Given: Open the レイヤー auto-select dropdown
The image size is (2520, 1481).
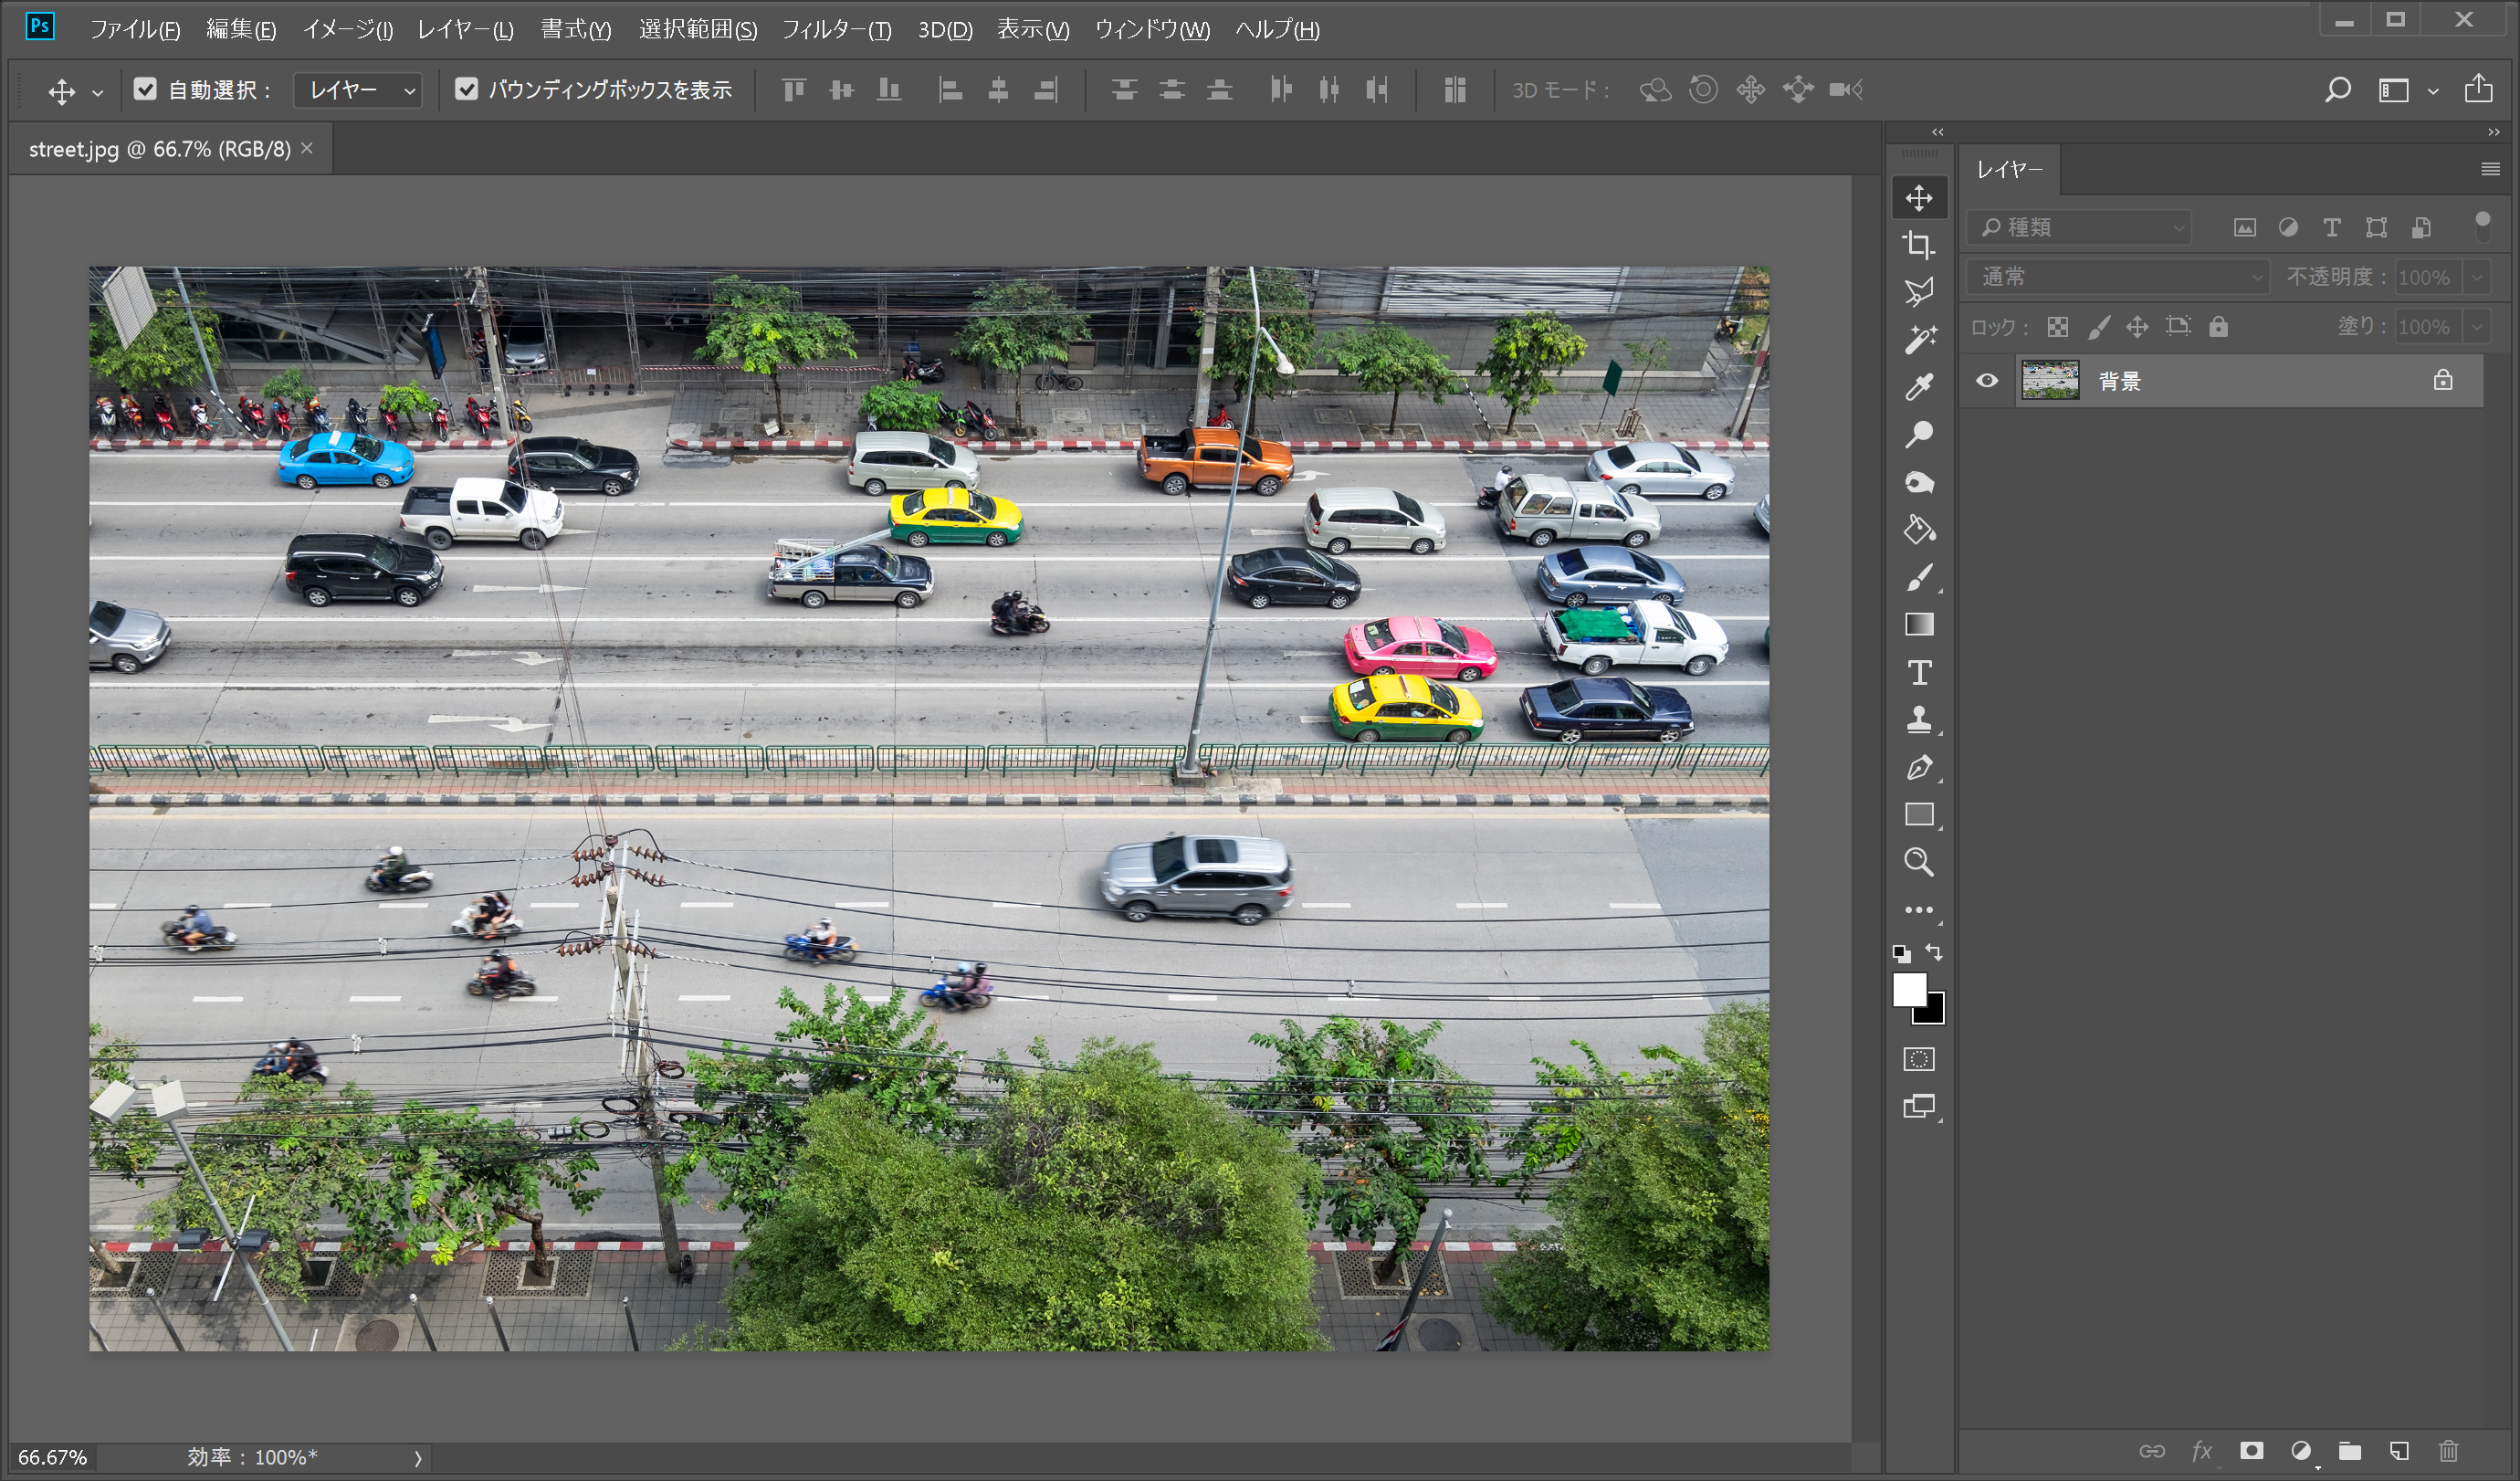Looking at the screenshot, I should click(358, 90).
